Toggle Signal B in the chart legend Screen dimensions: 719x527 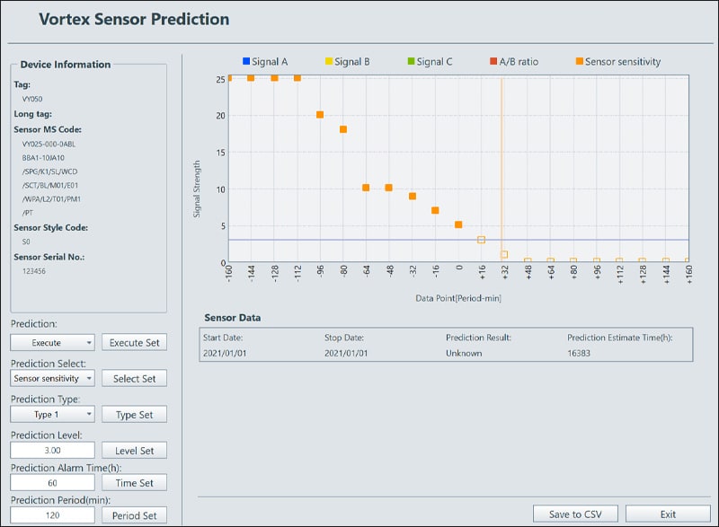click(327, 62)
